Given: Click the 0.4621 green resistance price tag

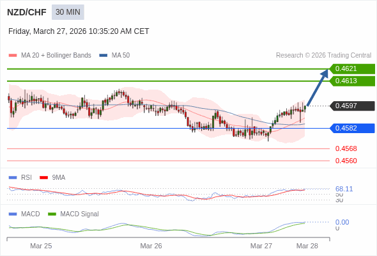Looking at the screenshot, I should pyautogui.click(x=352, y=69).
